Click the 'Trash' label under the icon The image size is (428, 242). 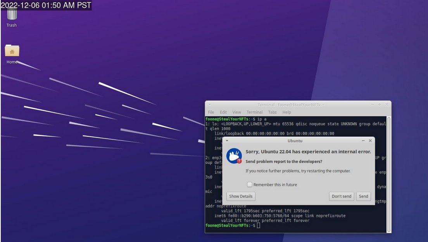point(12,25)
